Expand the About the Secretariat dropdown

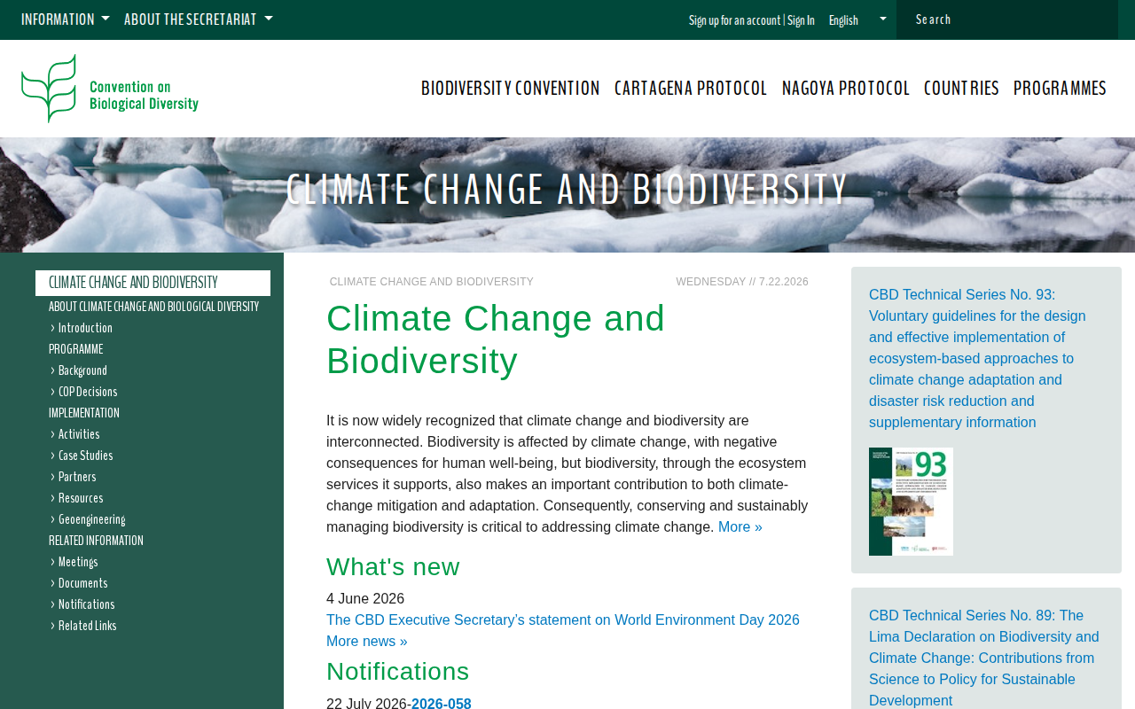[199, 19]
